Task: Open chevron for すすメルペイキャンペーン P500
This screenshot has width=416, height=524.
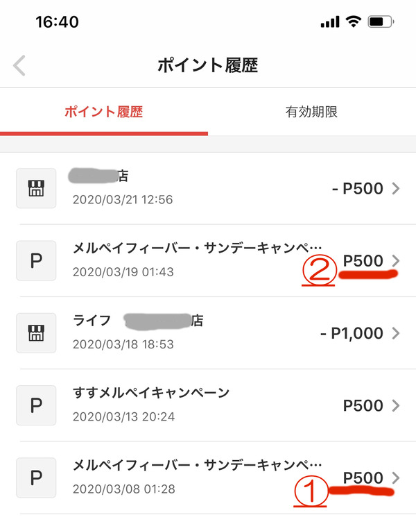Action: coord(396,405)
